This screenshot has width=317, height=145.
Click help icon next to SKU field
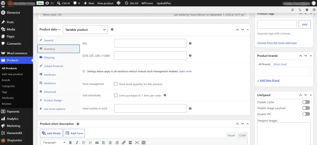190,43
